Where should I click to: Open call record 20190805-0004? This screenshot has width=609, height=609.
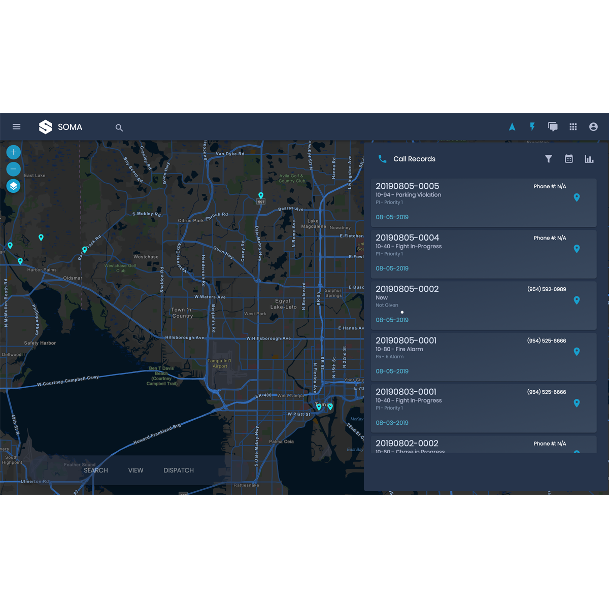coord(484,254)
